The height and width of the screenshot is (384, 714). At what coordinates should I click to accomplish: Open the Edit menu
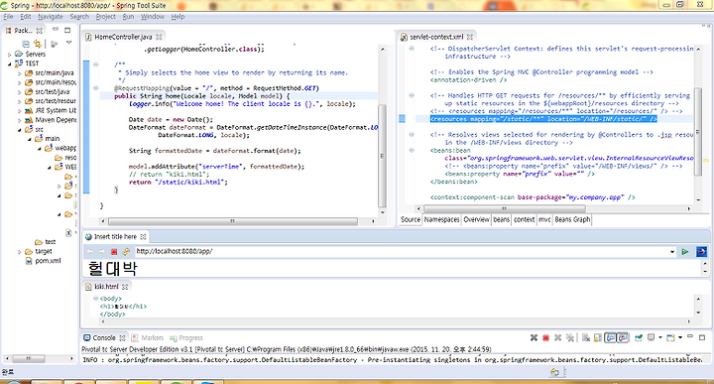(x=26, y=17)
